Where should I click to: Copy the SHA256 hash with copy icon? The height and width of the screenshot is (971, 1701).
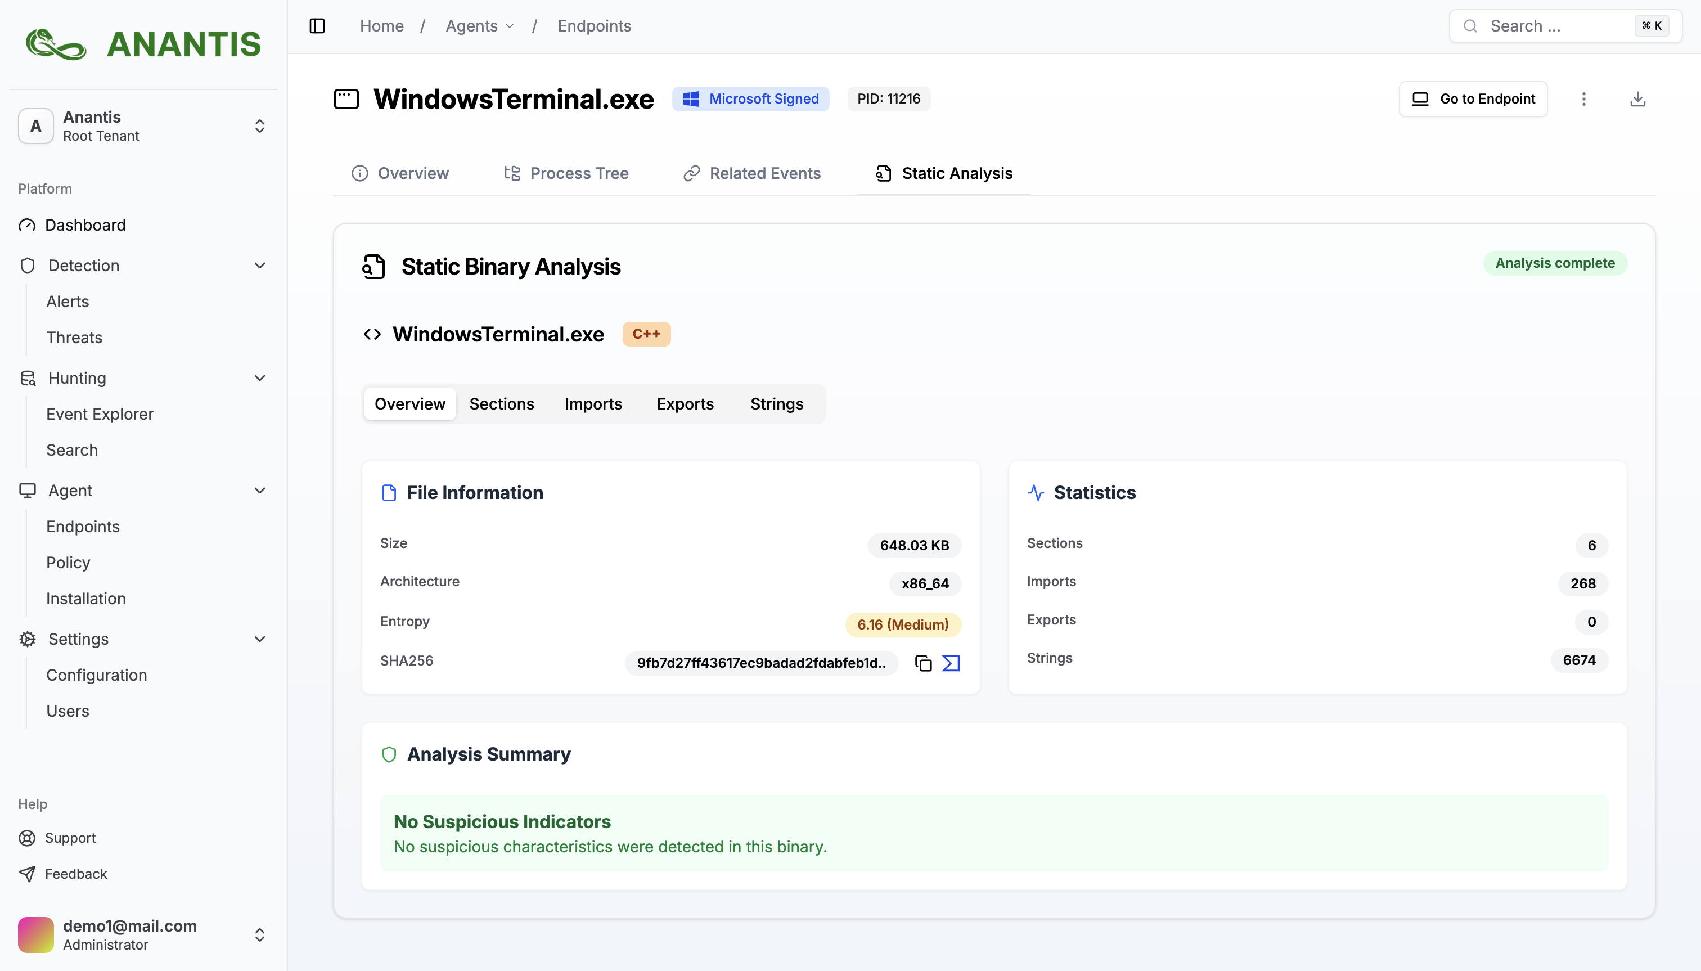924,663
